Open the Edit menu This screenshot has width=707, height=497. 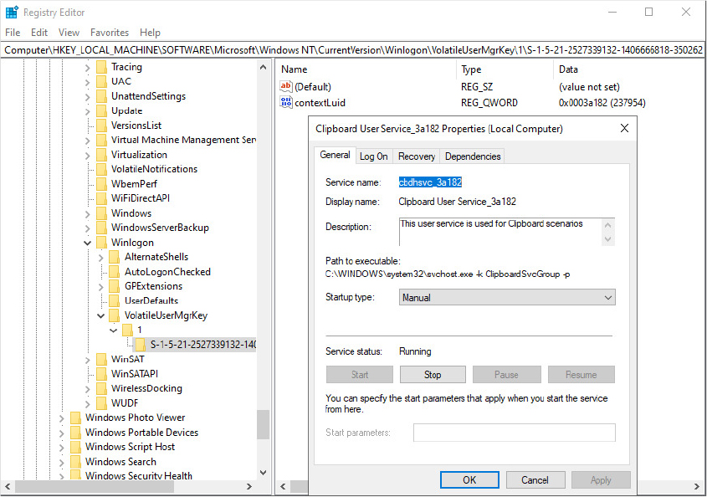39,33
